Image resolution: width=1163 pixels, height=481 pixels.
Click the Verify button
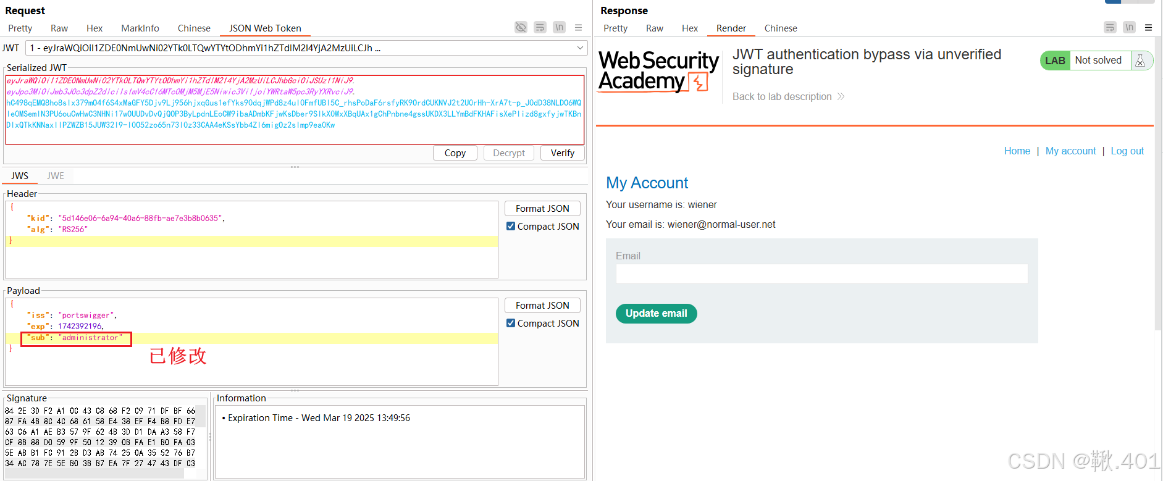[x=563, y=153]
